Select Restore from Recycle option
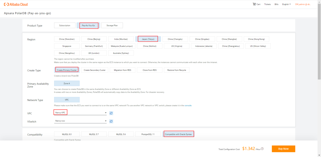Viewport: 321px width, 157px height. tap(177, 70)
